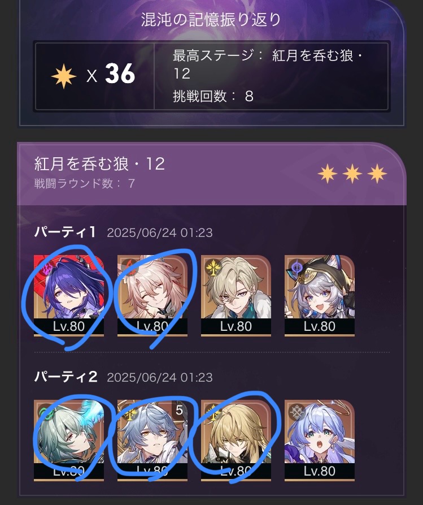This screenshot has width=423, height=505.
Task: Tap the blond character with white fur collar
Action: point(236,295)
